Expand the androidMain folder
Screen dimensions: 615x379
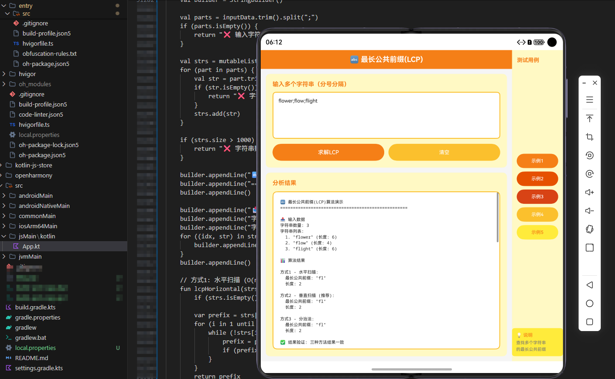point(4,195)
